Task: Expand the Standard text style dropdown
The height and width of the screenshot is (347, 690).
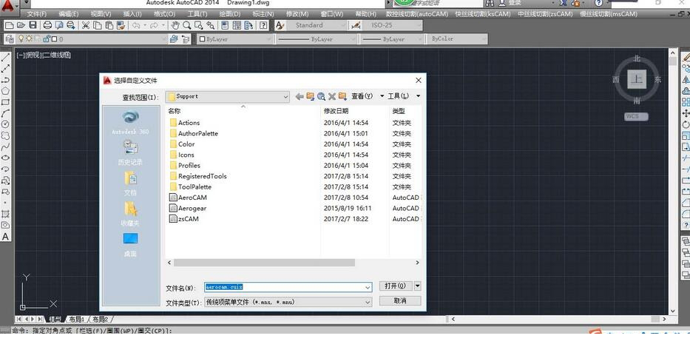Action: pyautogui.click(x=343, y=26)
